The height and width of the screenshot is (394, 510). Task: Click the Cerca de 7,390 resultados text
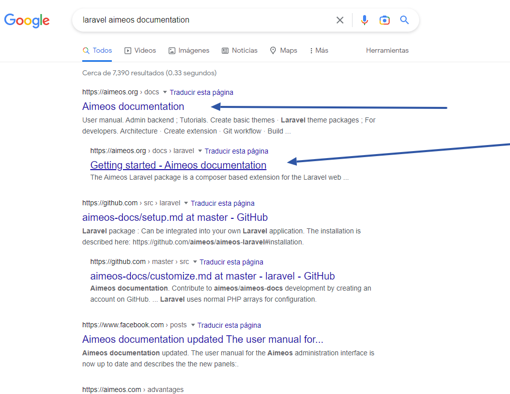point(149,73)
